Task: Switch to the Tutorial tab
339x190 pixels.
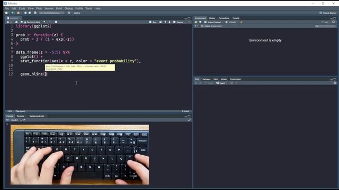Action: [236, 18]
